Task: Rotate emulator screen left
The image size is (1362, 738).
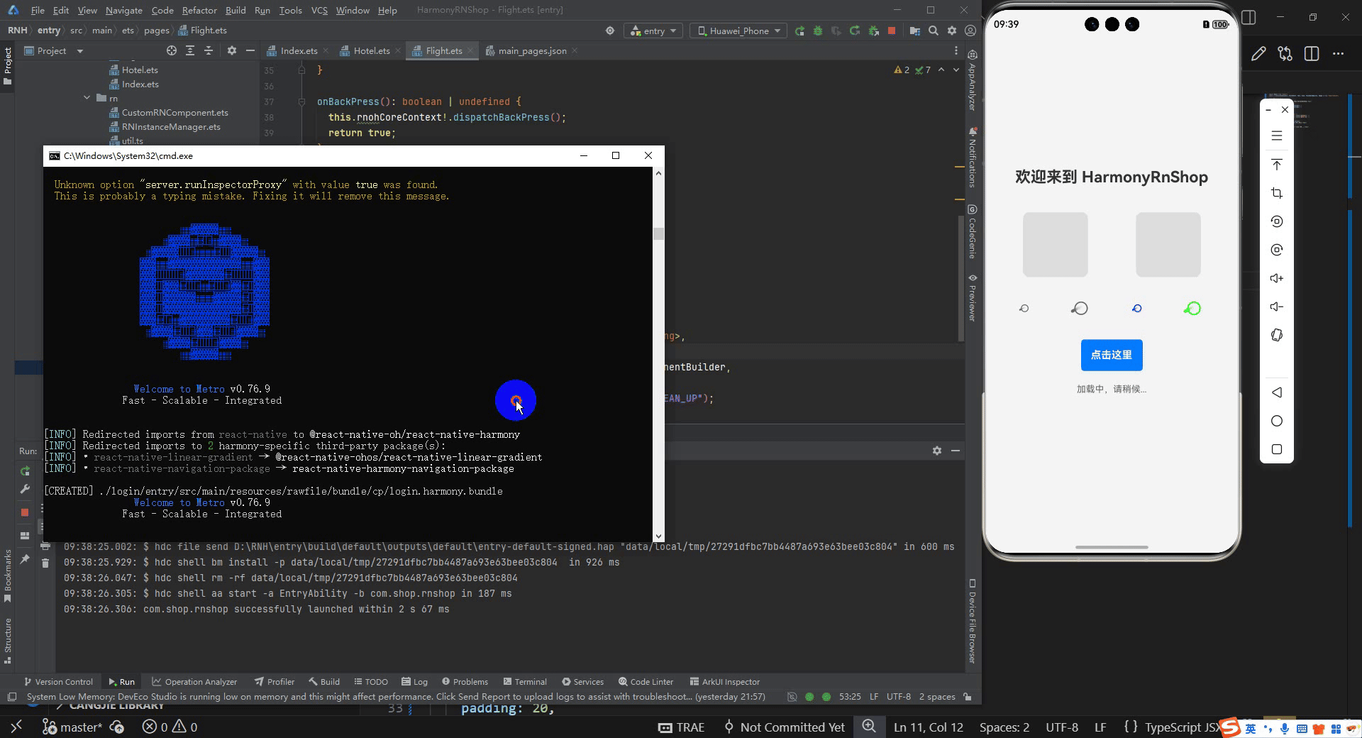Action: point(1276,221)
